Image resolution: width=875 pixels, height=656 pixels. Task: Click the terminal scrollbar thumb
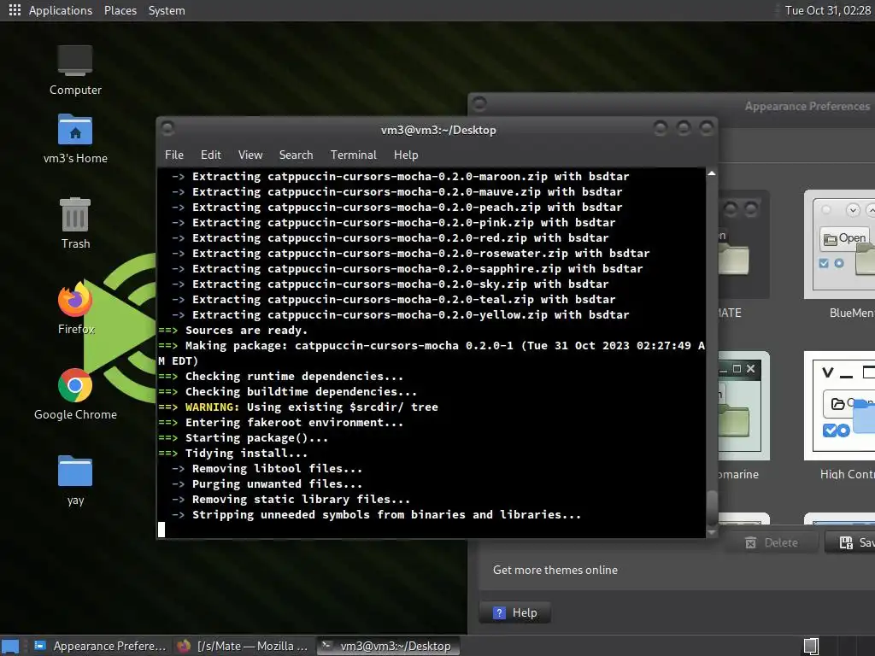pyautogui.click(x=712, y=507)
